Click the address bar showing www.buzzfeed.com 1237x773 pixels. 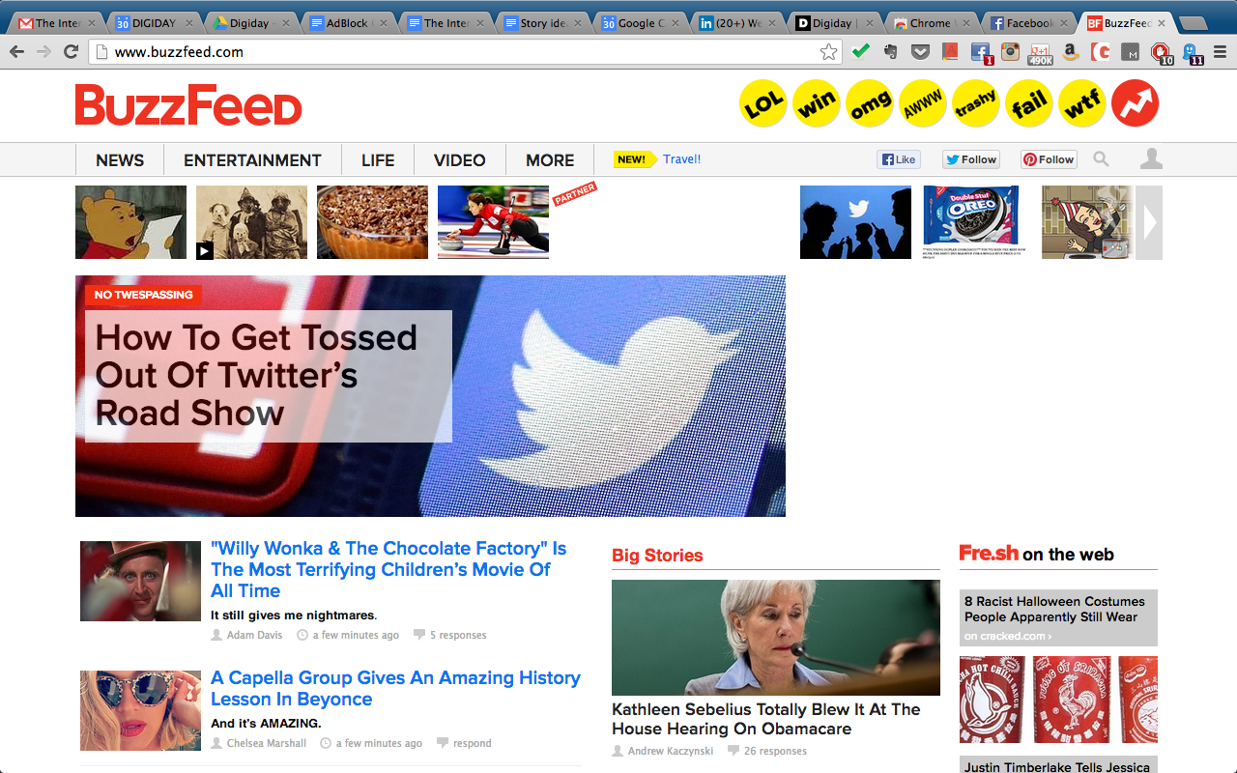454,52
